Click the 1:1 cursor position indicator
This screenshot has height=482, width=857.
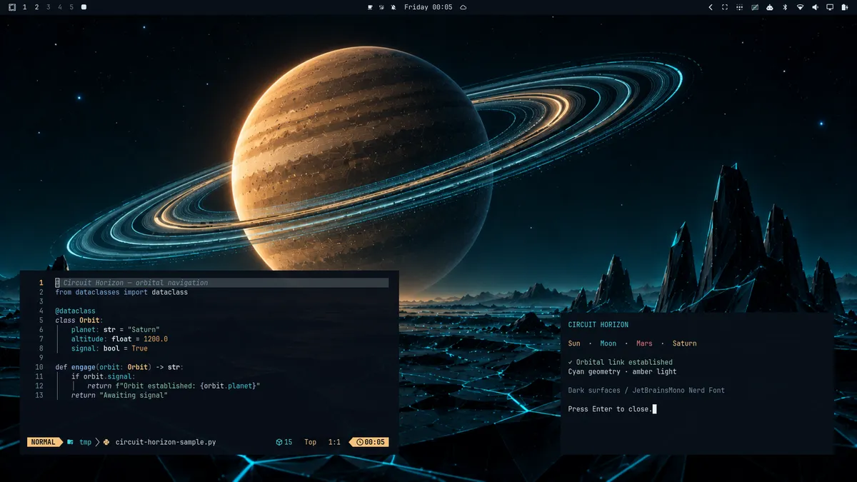[x=334, y=442]
